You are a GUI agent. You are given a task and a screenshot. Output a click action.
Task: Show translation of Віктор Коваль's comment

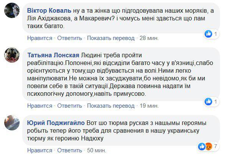110,38
